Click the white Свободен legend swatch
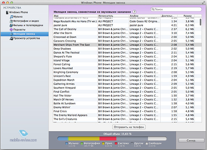 [147, 144]
